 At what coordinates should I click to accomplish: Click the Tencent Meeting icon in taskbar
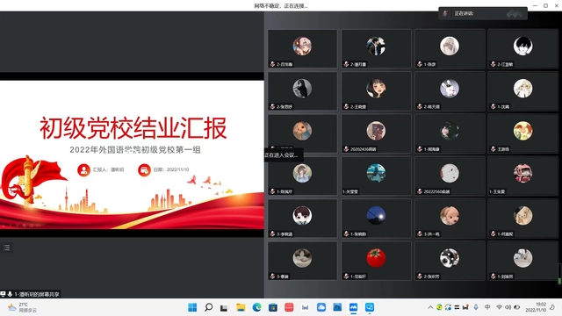(353, 307)
